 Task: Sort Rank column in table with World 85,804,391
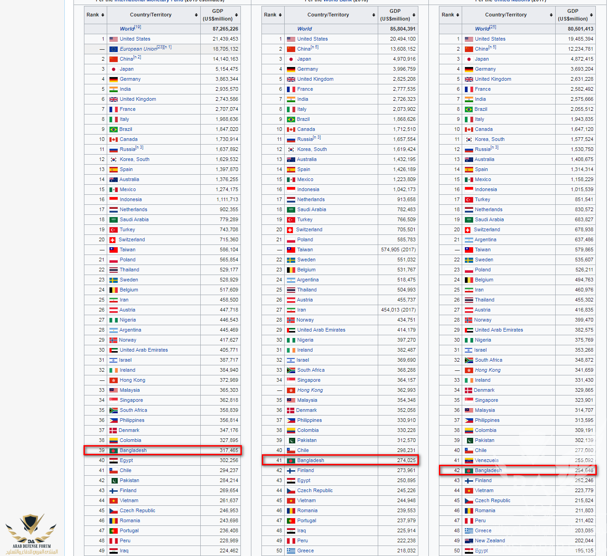pos(280,15)
